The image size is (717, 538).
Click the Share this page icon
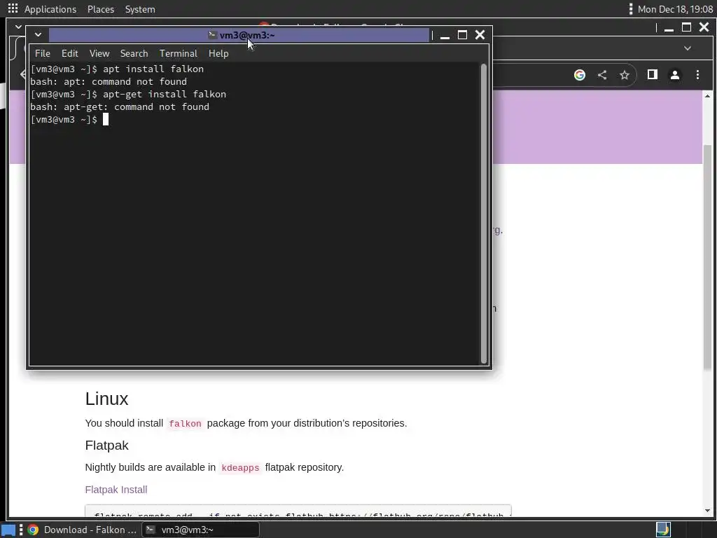click(x=602, y=75)
